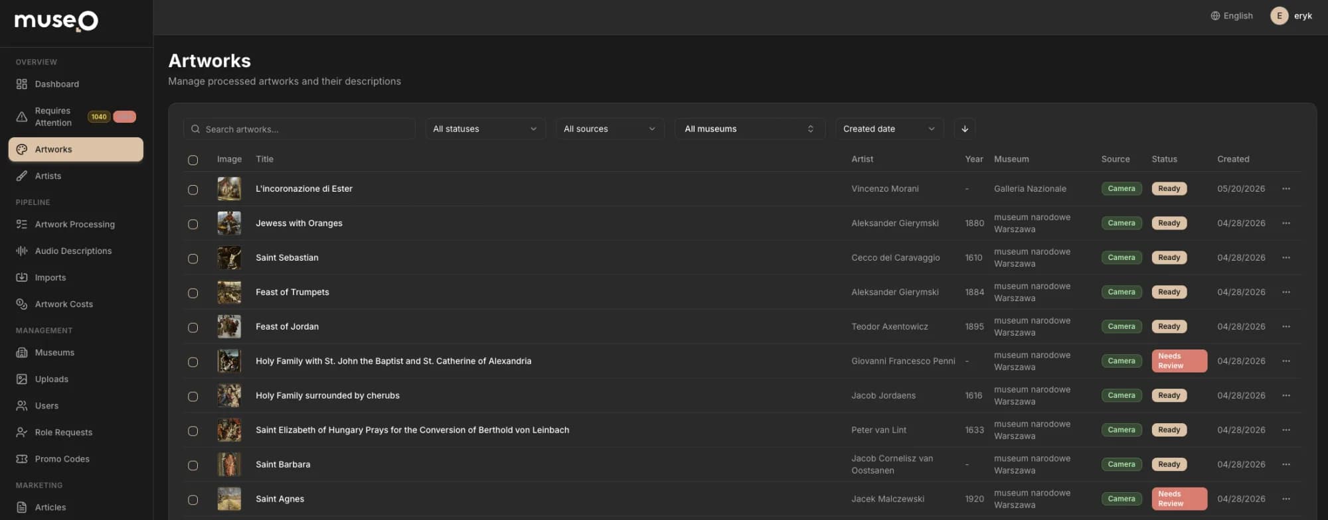Select the Feast of Trumpets checkbox
Image resolution: width=1328 pixels, height=520 pixels.
tap(193, 293)
